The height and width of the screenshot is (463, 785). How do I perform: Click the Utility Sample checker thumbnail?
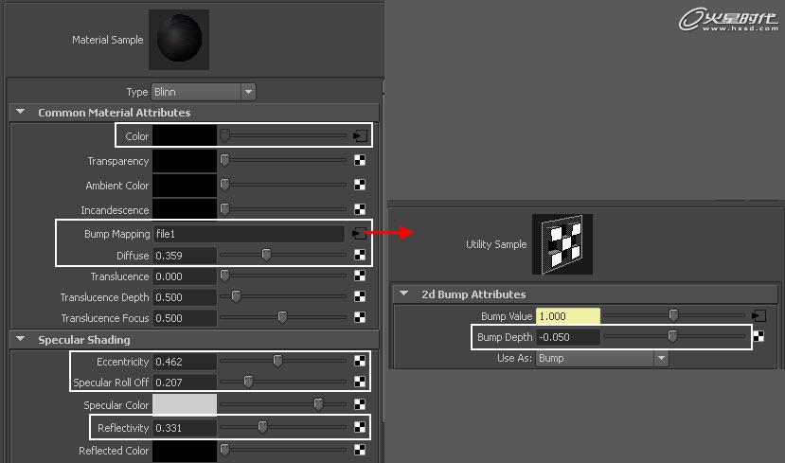[x=562, y=244]
